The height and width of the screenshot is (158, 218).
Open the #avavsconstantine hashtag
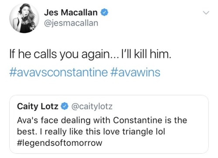coord(58,72)
